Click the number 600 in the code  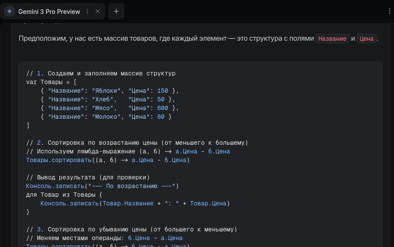point(162,108)
